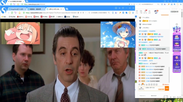Open downloads arrow in the douyu window toolbar
Viewport: 183px width, 102px height.
[x=181, y=4]
